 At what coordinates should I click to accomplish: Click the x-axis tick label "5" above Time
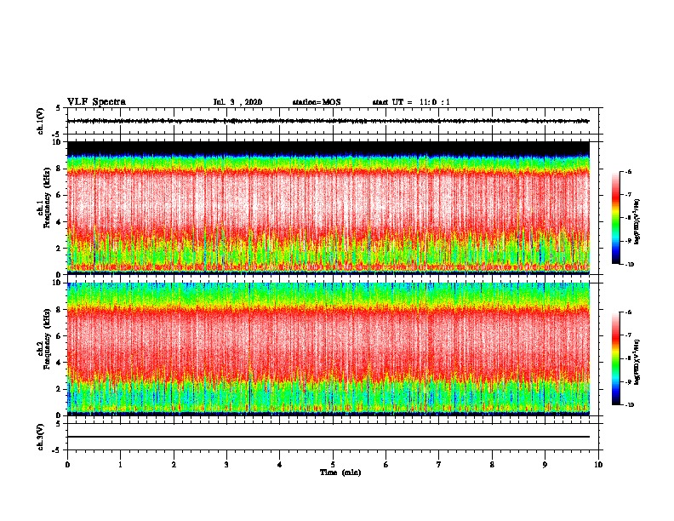coord(333,465)
